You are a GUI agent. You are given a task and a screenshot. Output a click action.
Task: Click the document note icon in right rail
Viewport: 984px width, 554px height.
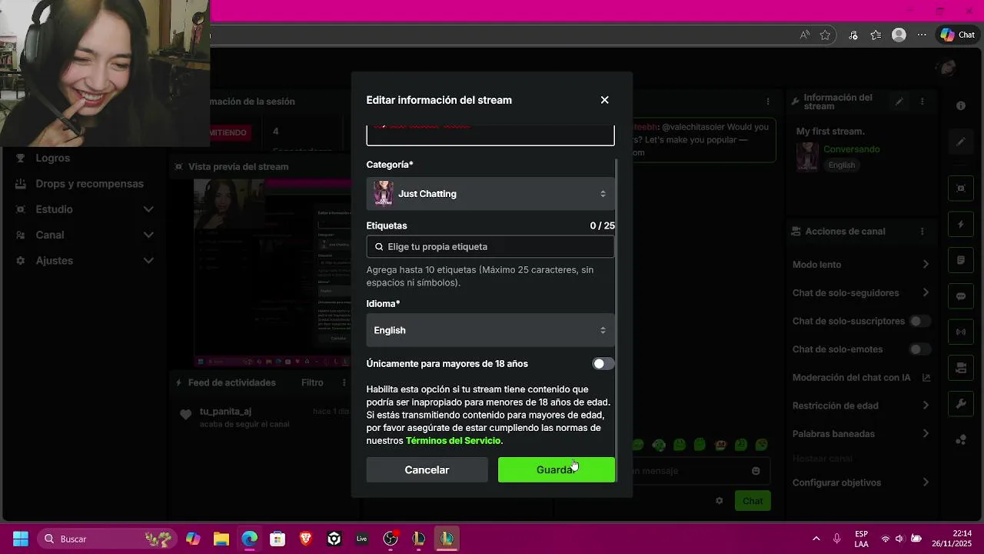point(961,261)
